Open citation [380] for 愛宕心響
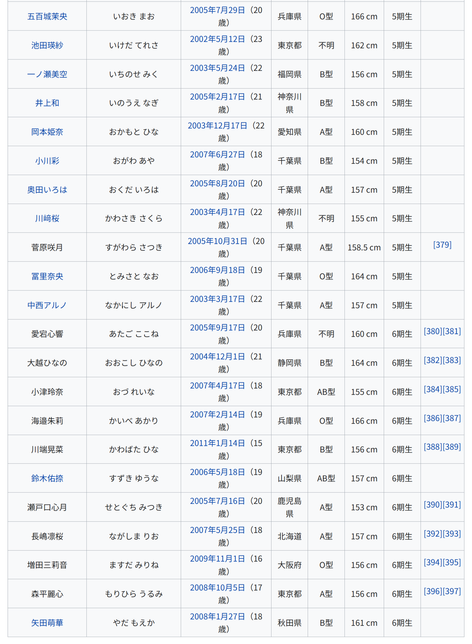This screenshot has height=644, width=472. pos(433,331)
